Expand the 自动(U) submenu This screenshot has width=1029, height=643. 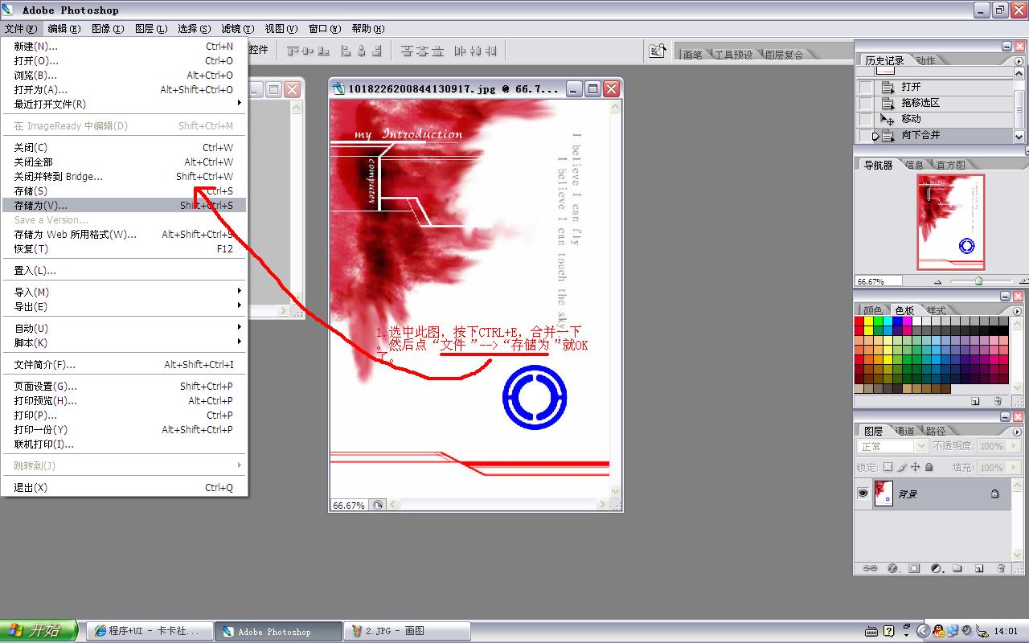point(125,328)
